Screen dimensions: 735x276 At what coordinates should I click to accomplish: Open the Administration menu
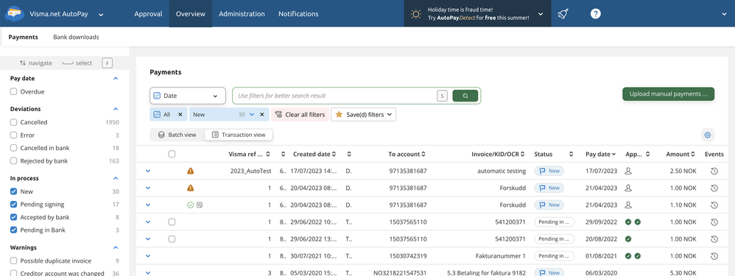(242, 14)
